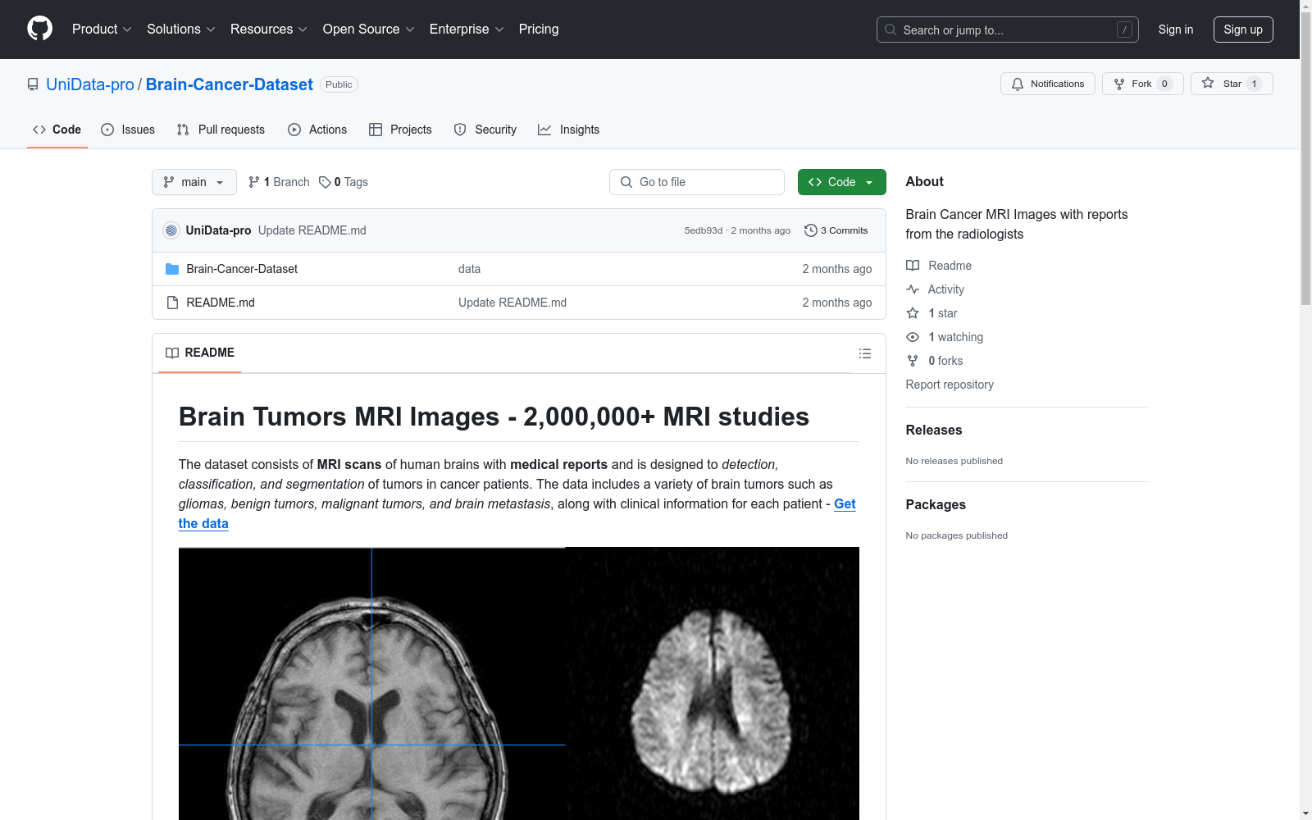Click the file icon beside README.md
The image size is (1312, 820).
click(x=172, y=303)
